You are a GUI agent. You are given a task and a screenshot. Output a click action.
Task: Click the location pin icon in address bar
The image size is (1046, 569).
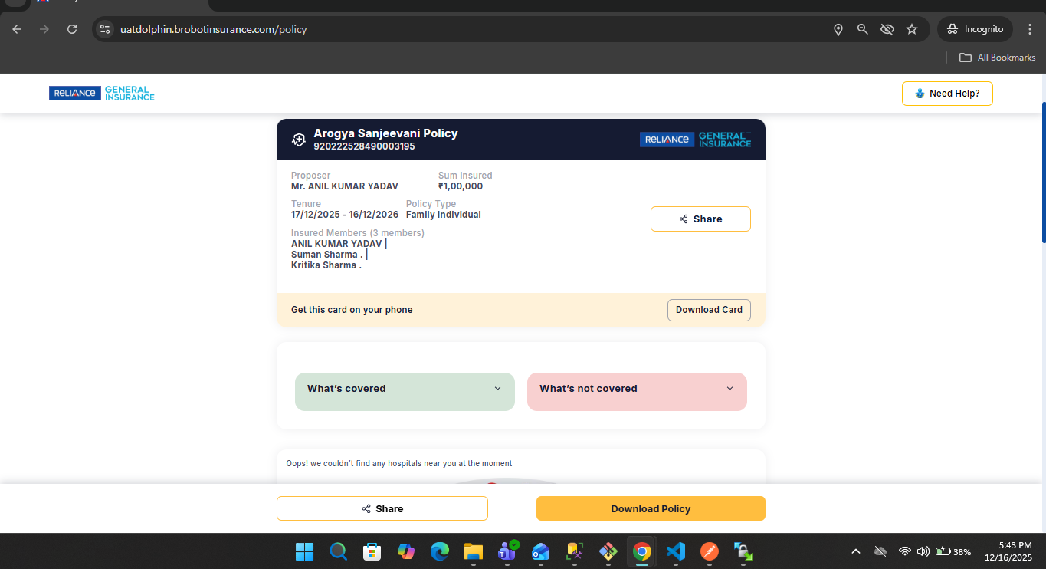tap(838, 29)
